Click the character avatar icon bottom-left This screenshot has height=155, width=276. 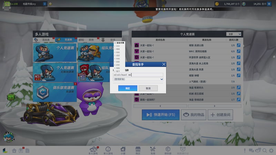pyautogui.click(x=9, y=137)
